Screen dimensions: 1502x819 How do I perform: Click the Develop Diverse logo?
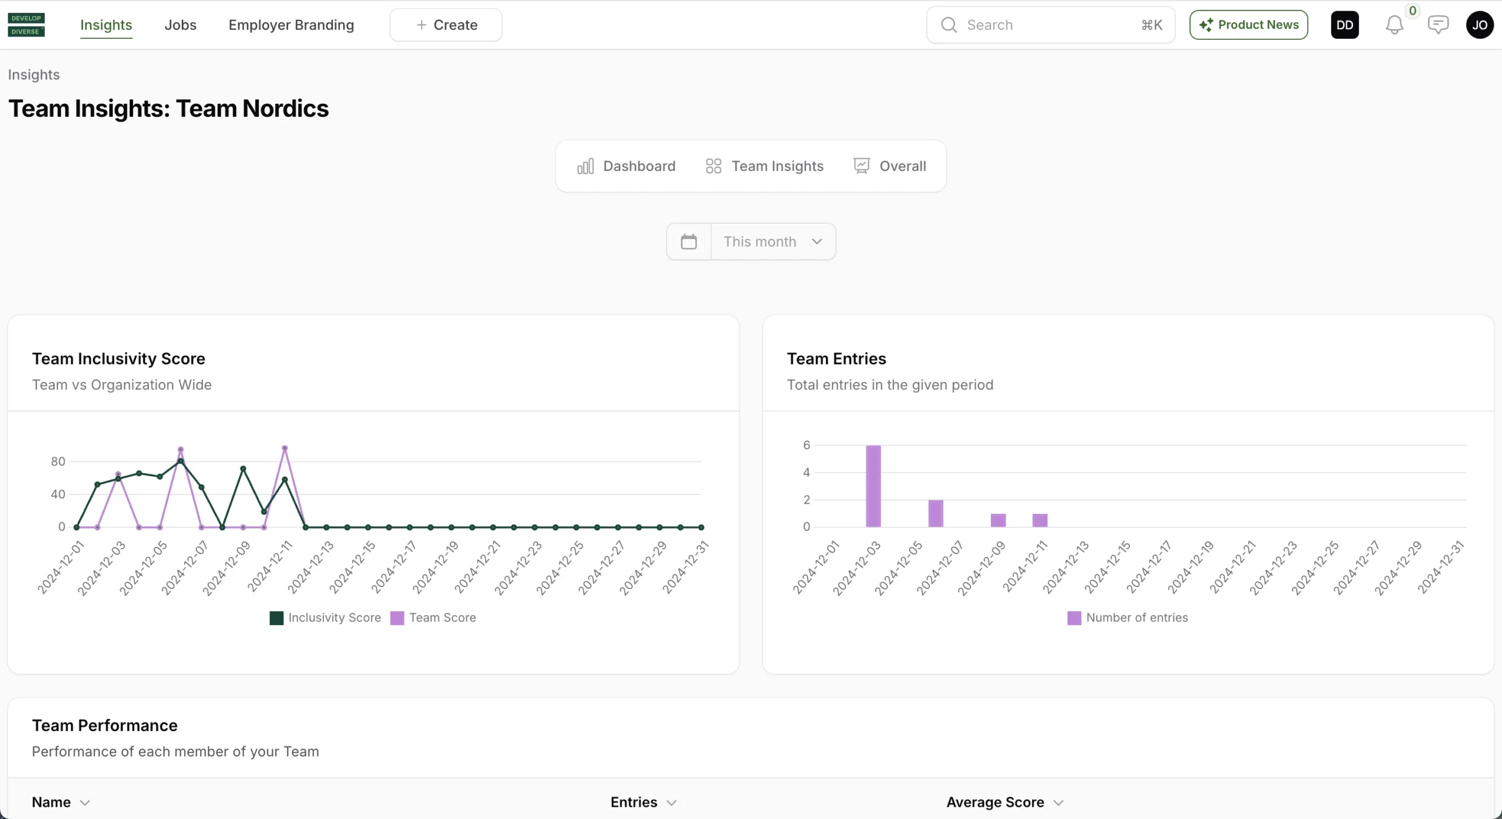(x=26, y=25)
